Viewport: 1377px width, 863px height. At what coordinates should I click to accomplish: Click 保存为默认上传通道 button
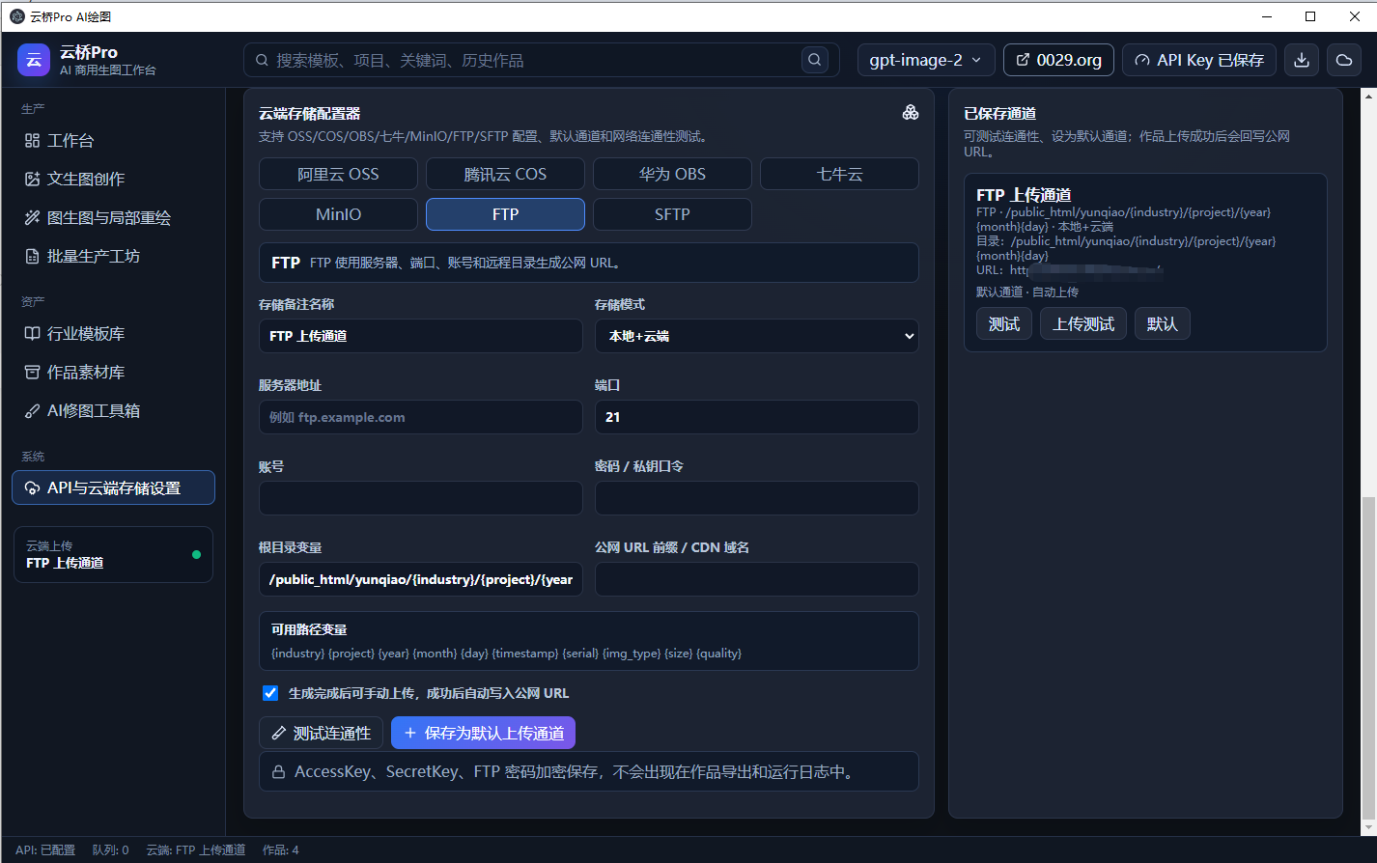(483, 733)
